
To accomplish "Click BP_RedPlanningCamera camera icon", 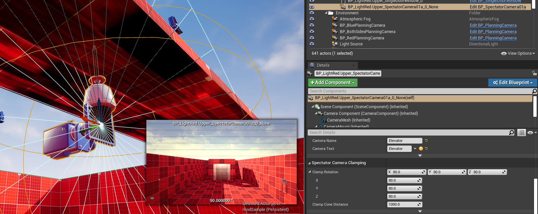I will [335, 38].
